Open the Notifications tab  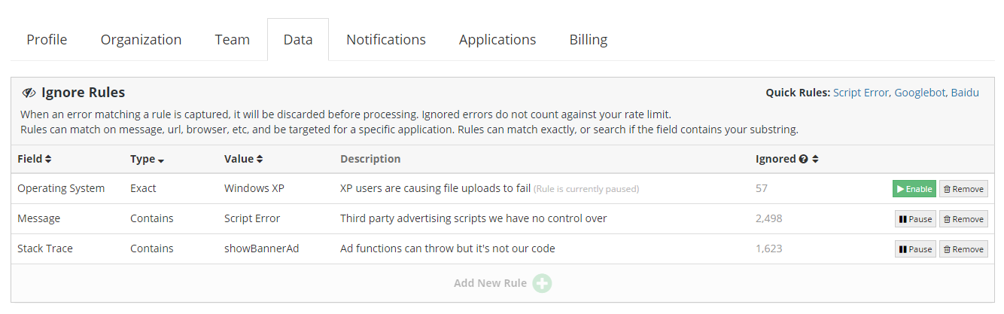coord(386,39)
